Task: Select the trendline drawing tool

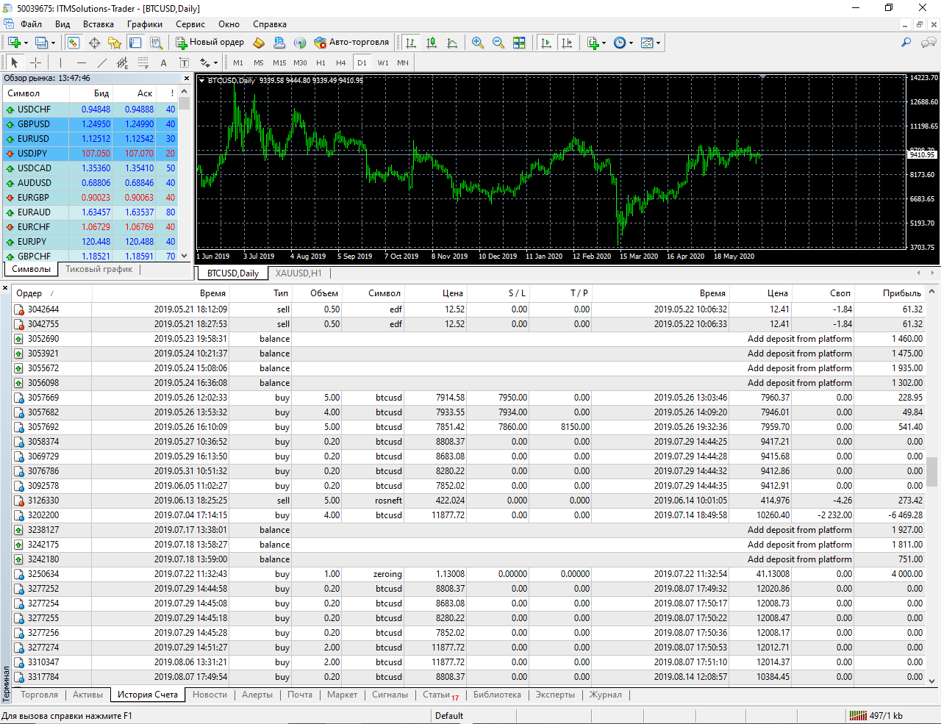Action: (x=102, y=62)
